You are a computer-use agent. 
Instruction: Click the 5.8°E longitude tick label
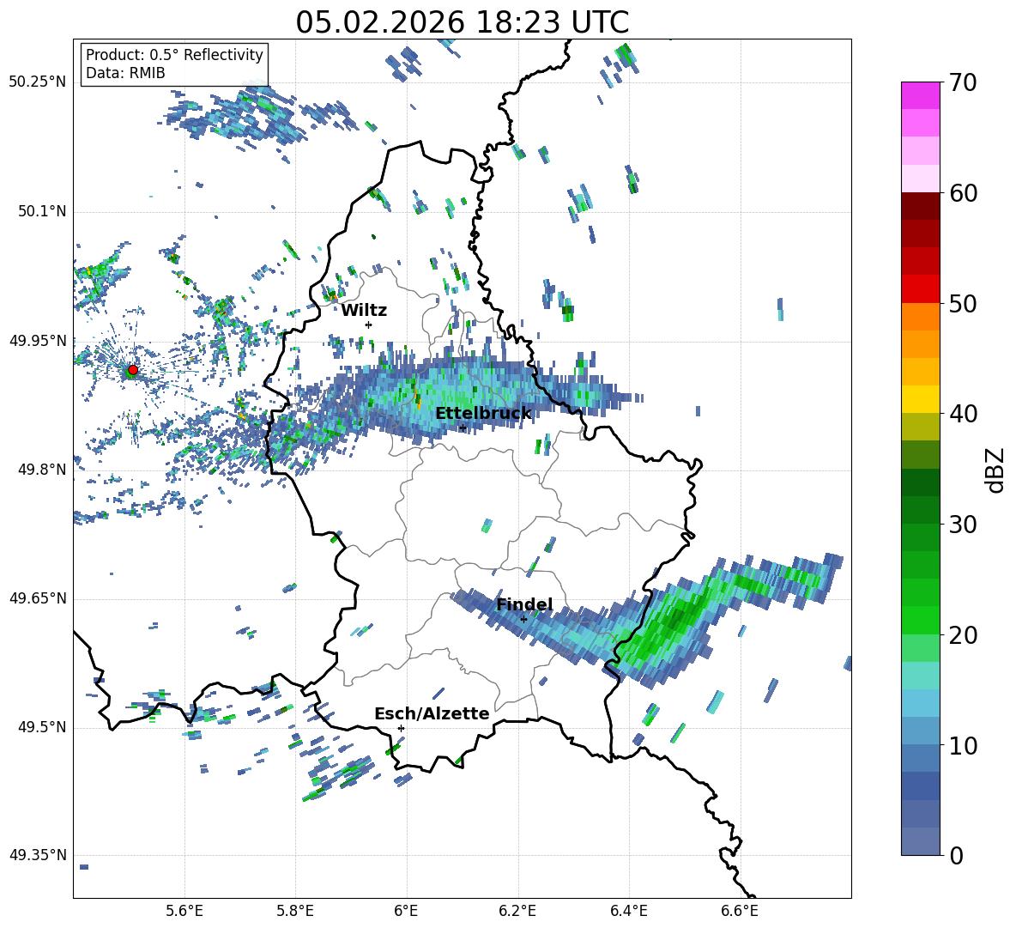tap(295, 911)
